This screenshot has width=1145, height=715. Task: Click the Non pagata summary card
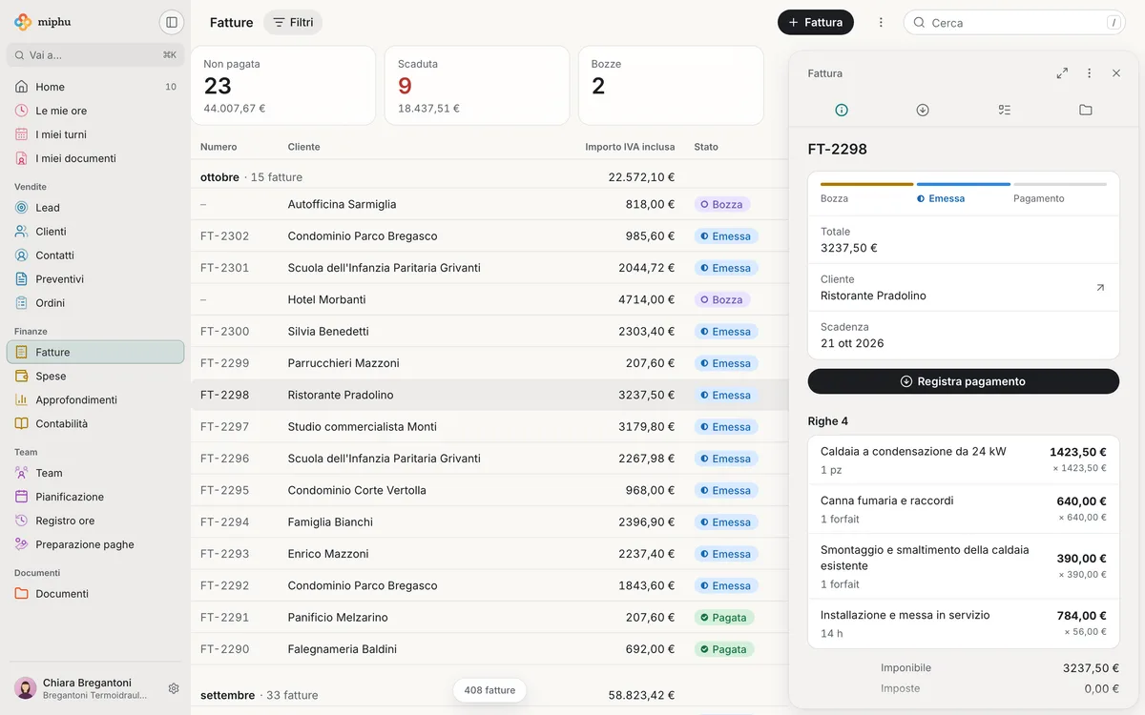283,86
